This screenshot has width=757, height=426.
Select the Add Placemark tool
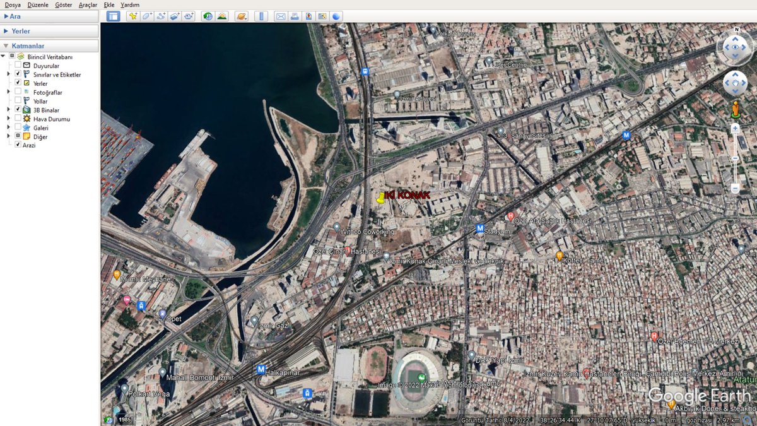click(x=132, y=16)
